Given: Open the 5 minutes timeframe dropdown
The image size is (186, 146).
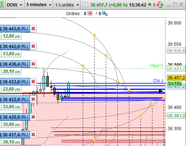Looking at the screenshot, I should (x=39, y=5).
